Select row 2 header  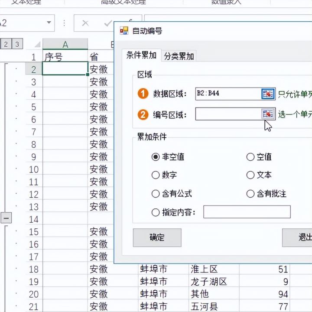(34, 69)
